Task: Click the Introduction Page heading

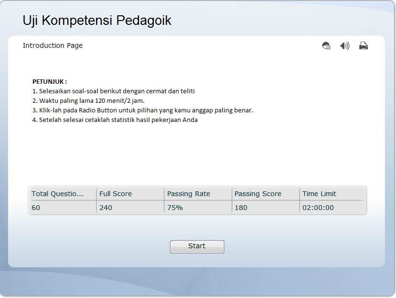Action: [x=53, y=45]
